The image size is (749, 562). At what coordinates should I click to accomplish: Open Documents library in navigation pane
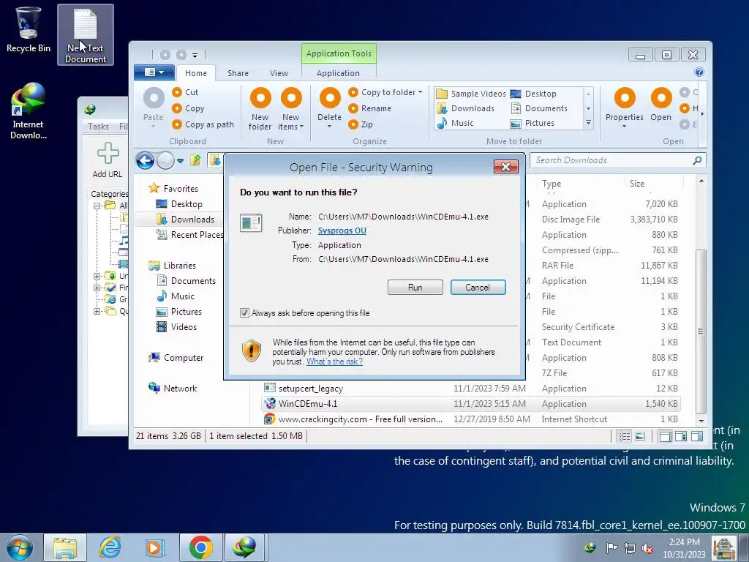[x=187, y=281]
